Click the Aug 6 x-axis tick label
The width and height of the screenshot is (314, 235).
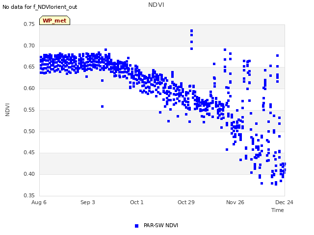point(39,202)
